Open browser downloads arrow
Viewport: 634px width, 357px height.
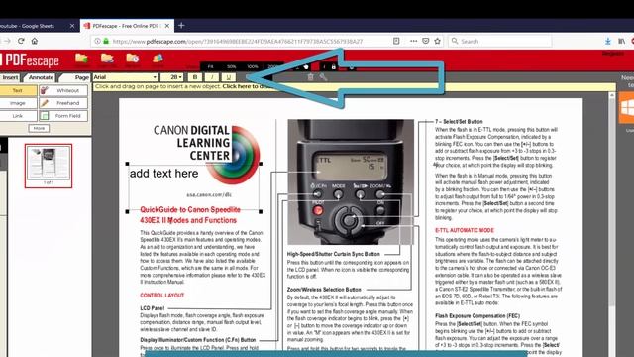tap(607, 41)
